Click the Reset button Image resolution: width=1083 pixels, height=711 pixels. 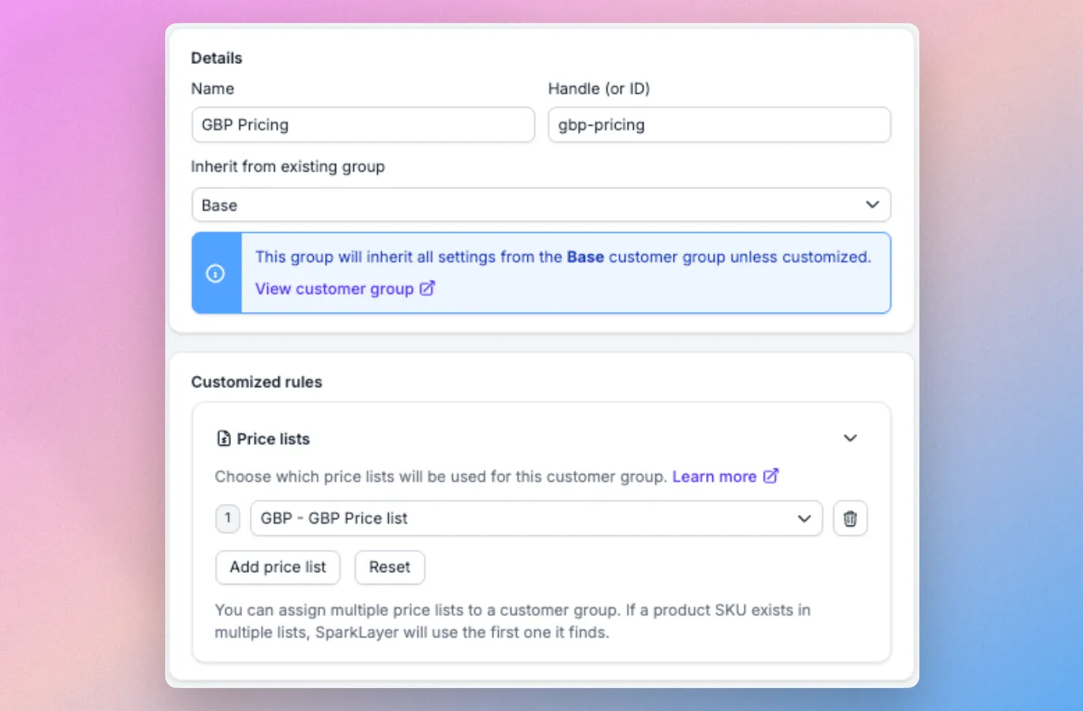click(390, 567)
